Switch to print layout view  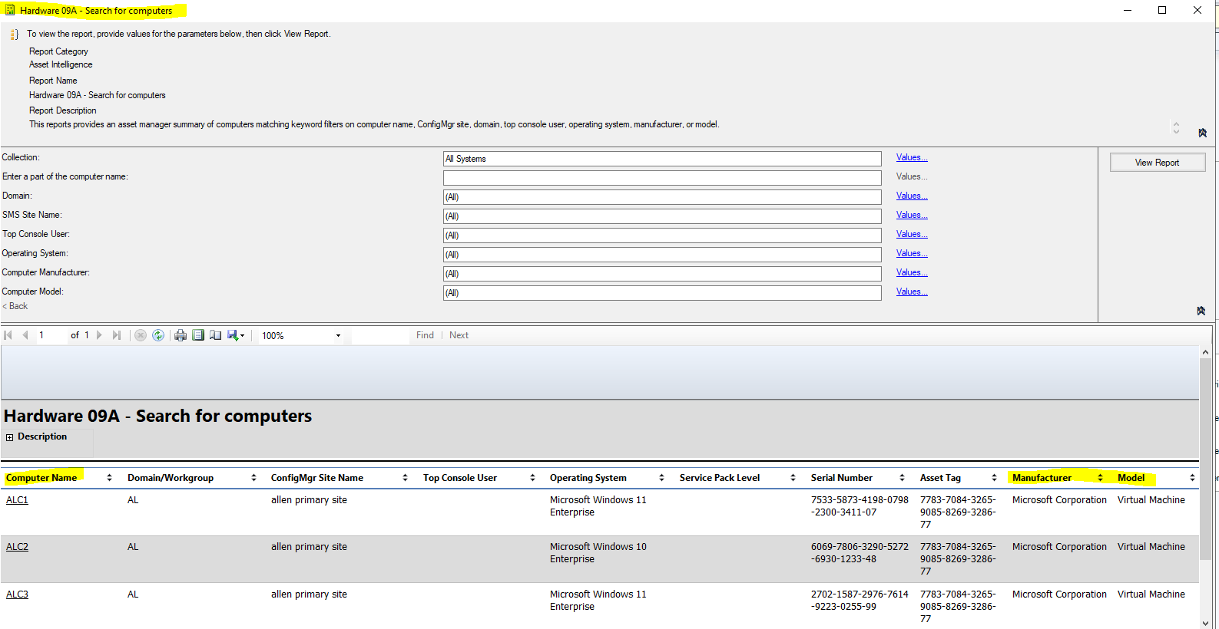tap(198, 335)
